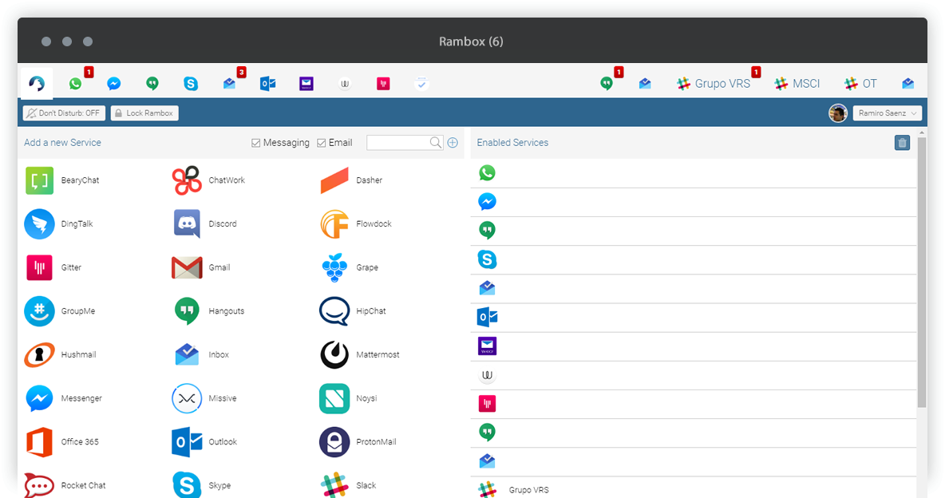Toggle Don't Disturb: OFF button
Image resolution: width=945 pixels, height=498 pixels.
65,113
